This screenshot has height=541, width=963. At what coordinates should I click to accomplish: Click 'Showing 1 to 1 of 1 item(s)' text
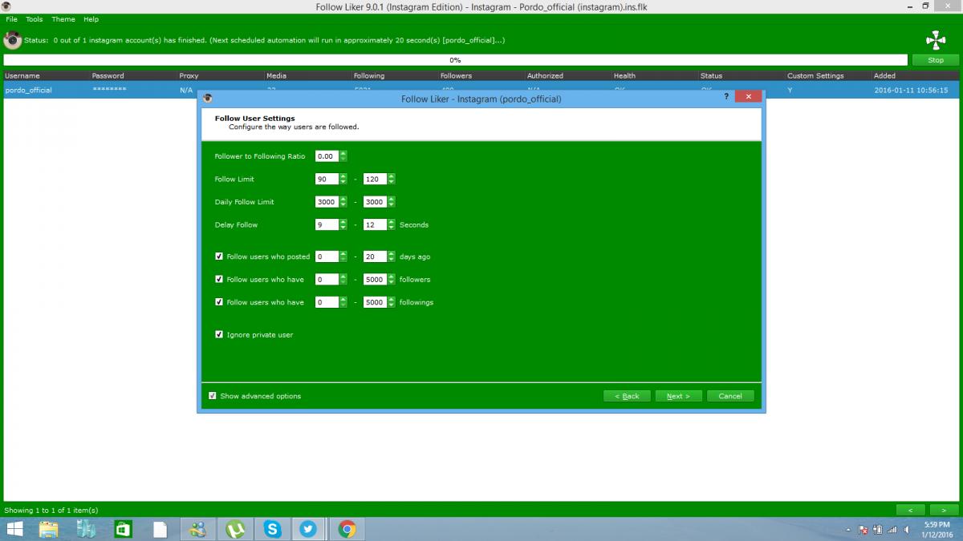pos(51,510)
